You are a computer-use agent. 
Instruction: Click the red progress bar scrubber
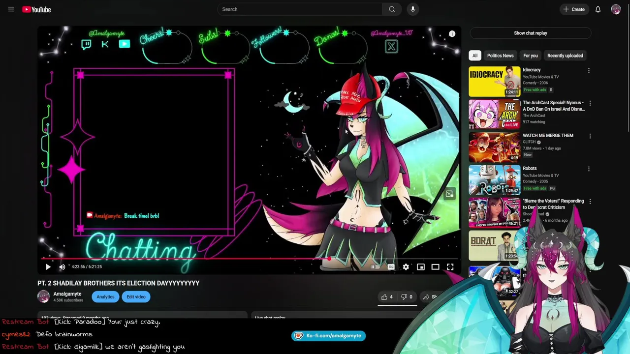pos(329,259)
